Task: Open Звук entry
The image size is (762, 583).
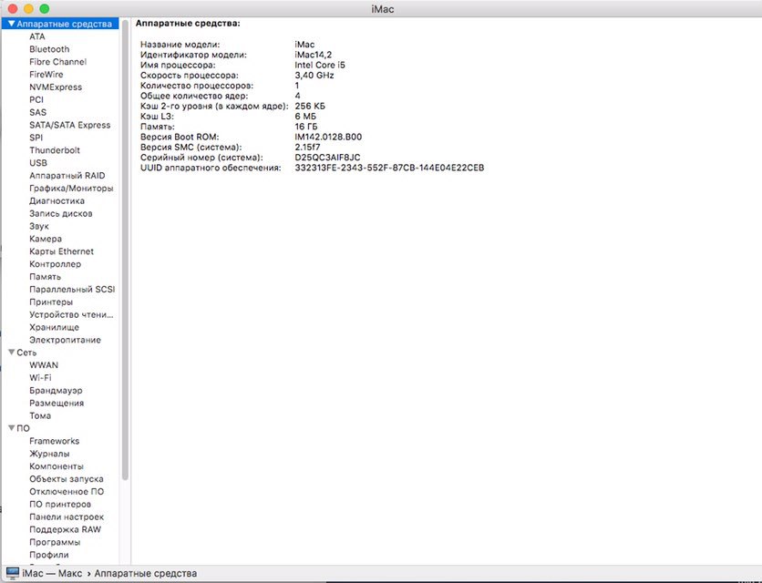Action: coord(39,226)
